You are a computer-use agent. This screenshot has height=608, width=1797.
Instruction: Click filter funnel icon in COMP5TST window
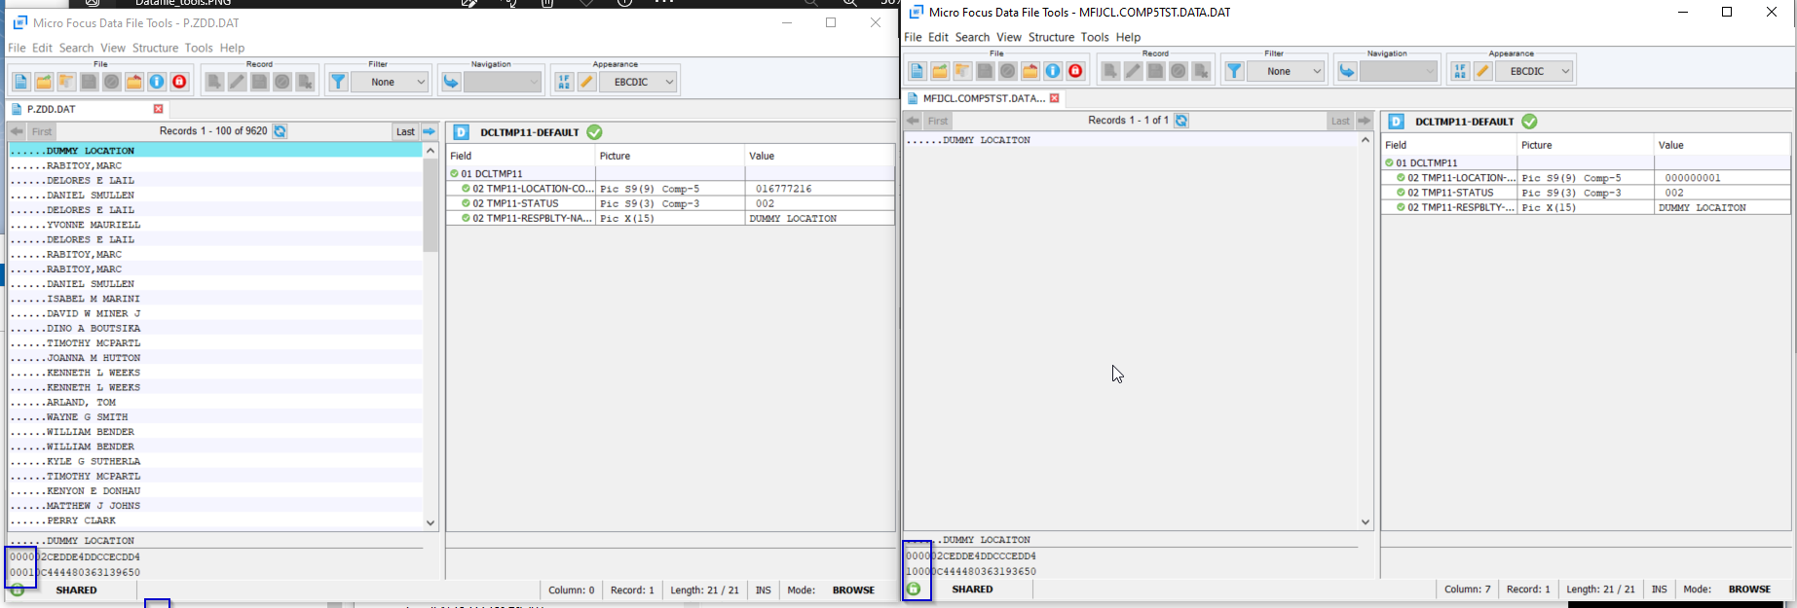pos(1234,71)
